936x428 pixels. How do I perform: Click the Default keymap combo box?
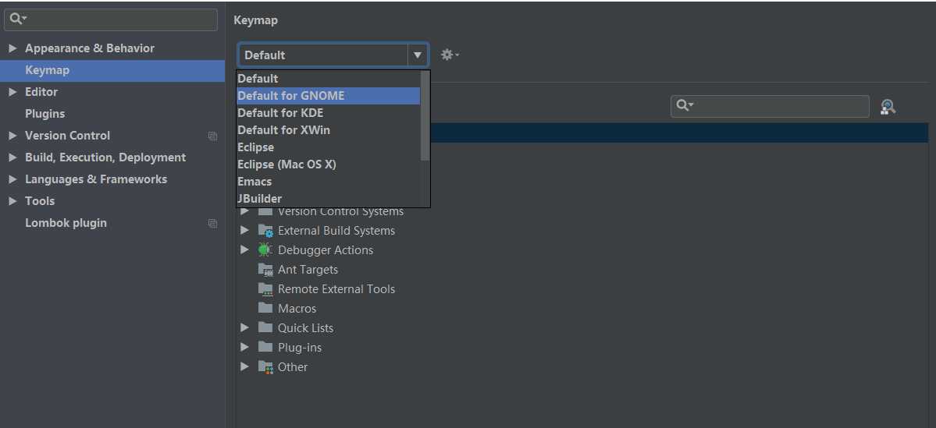tap(333, 55)
